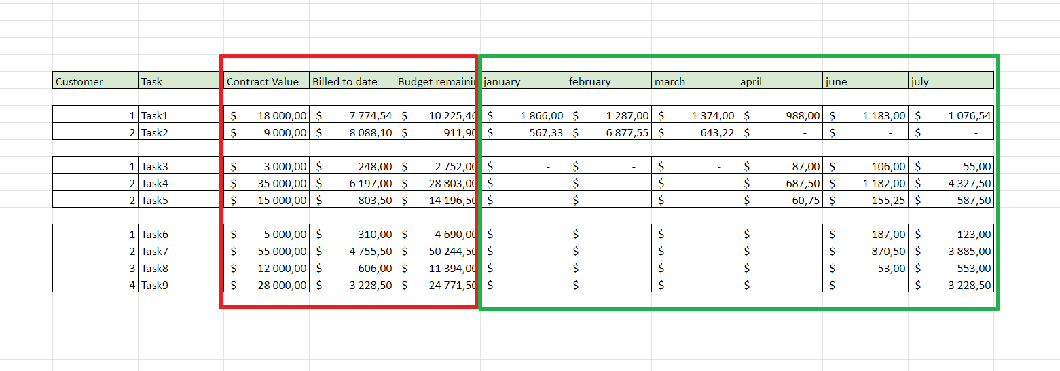The image size is (1060, 371).
Task: Click march value 1 374,00
Action: [695, 115]
